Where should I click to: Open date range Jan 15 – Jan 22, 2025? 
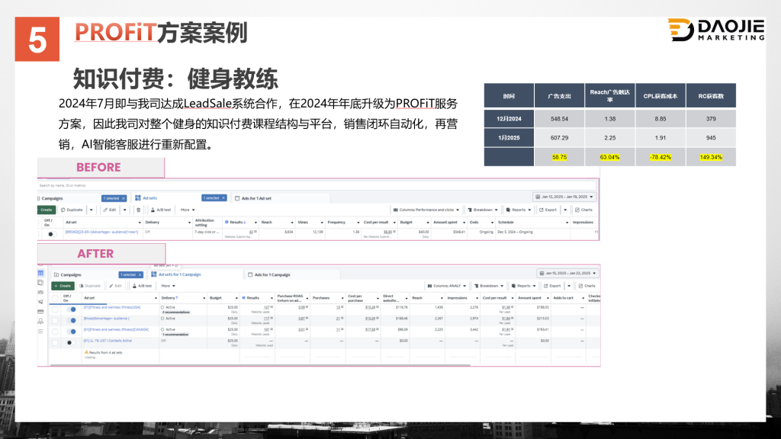click(x=567, y=274)
